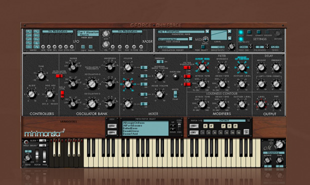Toggle the Poly voice mode light

pos(241,32)
